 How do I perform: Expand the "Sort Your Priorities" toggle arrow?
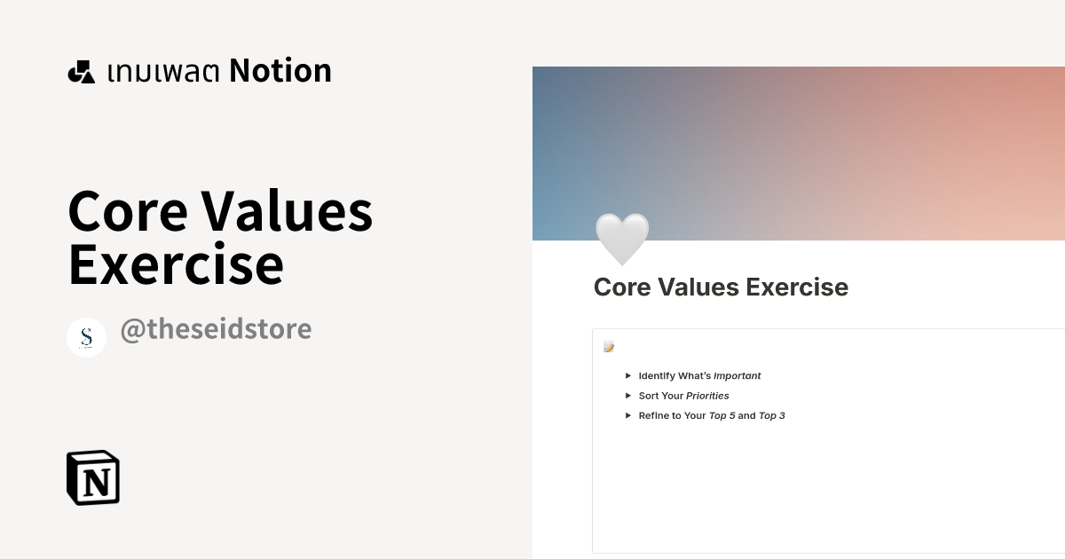628,395
